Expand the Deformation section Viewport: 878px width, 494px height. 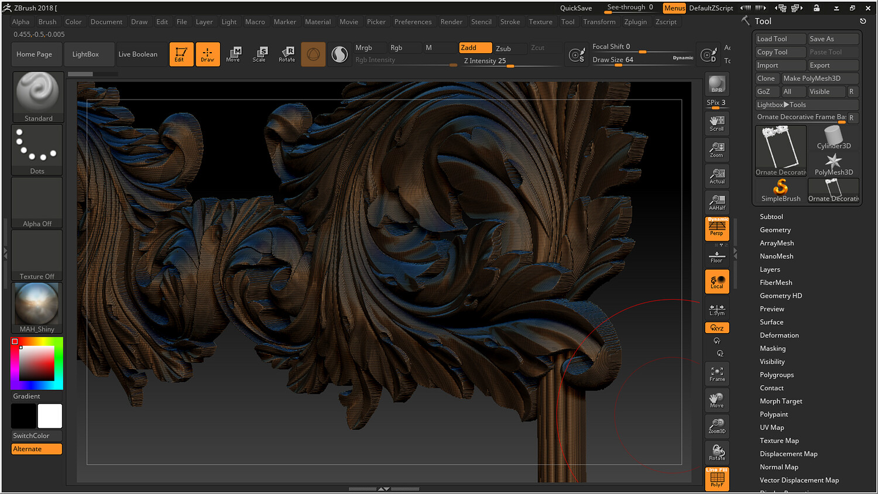click(779, 335)
